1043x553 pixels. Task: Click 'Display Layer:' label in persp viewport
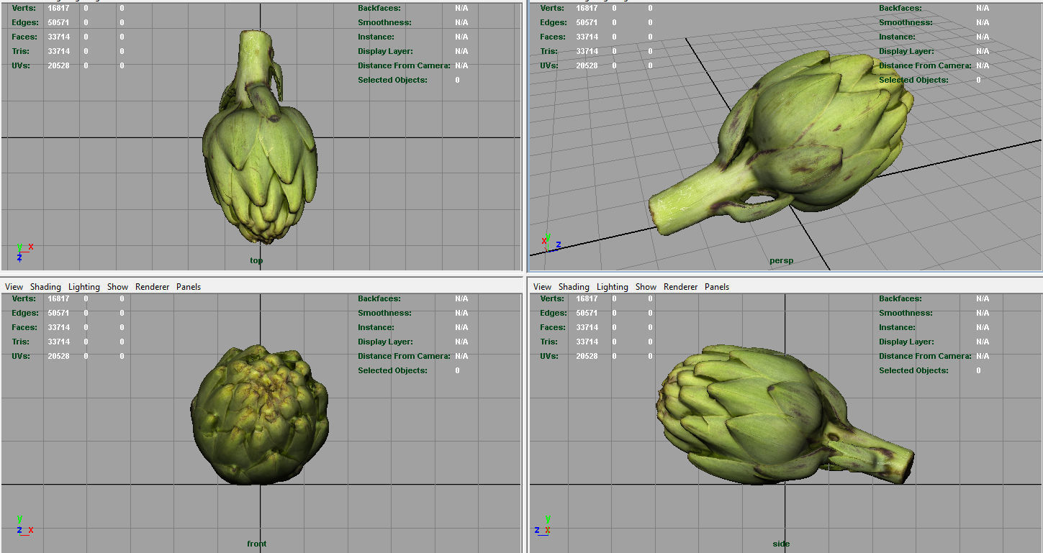click(906, 51)
